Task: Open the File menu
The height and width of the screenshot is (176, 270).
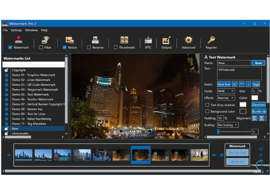Action: [x=5, y=30]
